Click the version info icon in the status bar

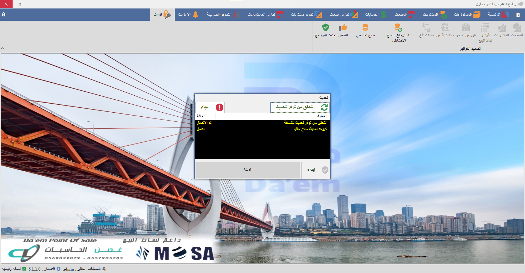point(59,269)
